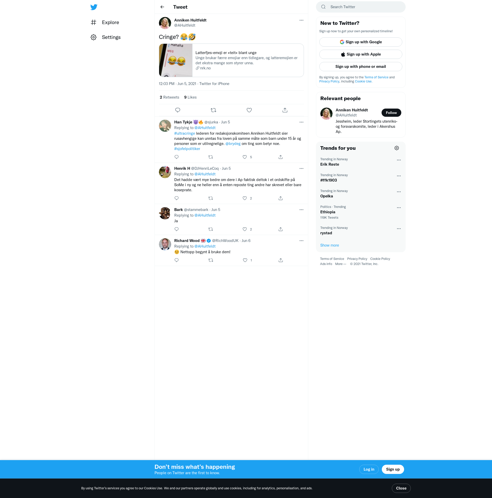Open Explore from the sidebar

pyautogui.click(x=105, y=23)
